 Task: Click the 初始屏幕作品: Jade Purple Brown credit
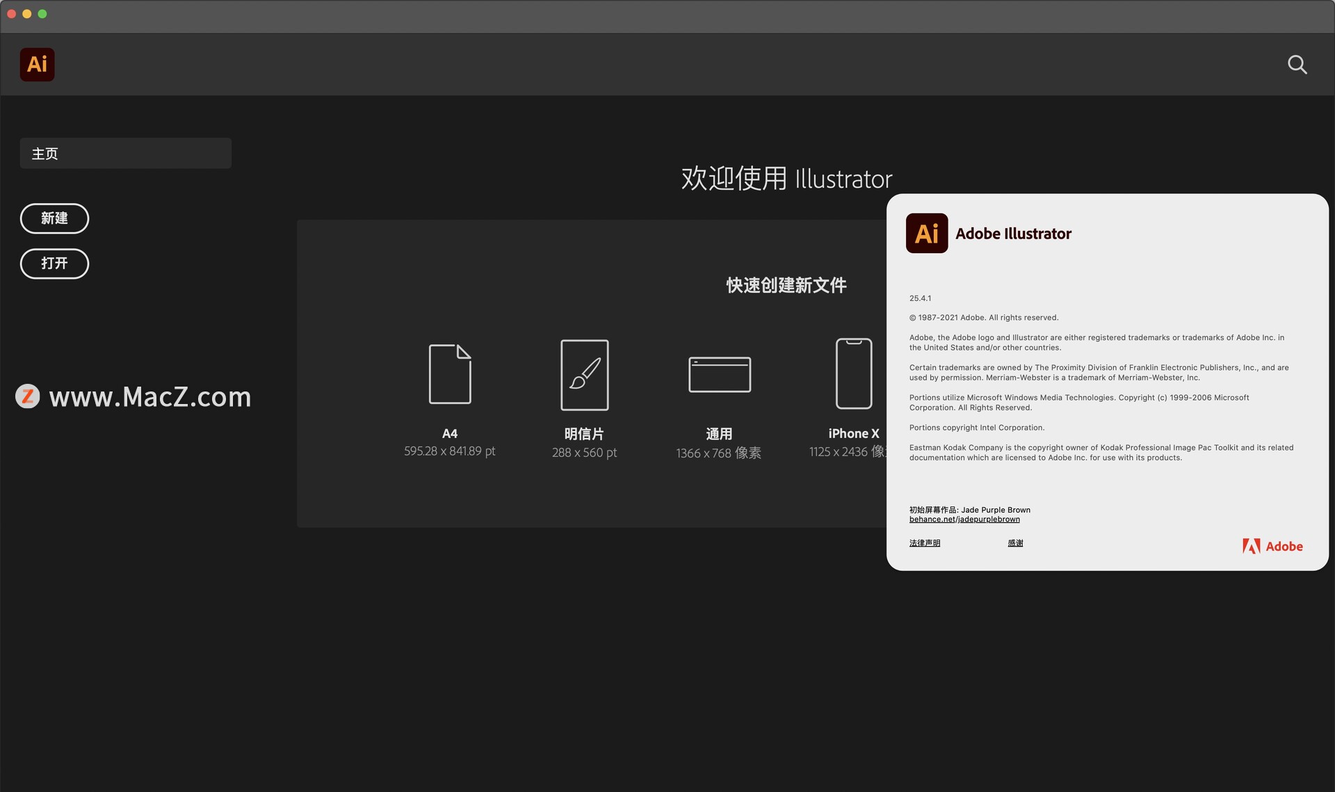pos(970,510)
